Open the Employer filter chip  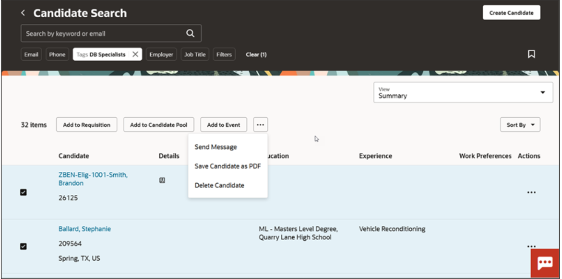click(x=161, y=54)
